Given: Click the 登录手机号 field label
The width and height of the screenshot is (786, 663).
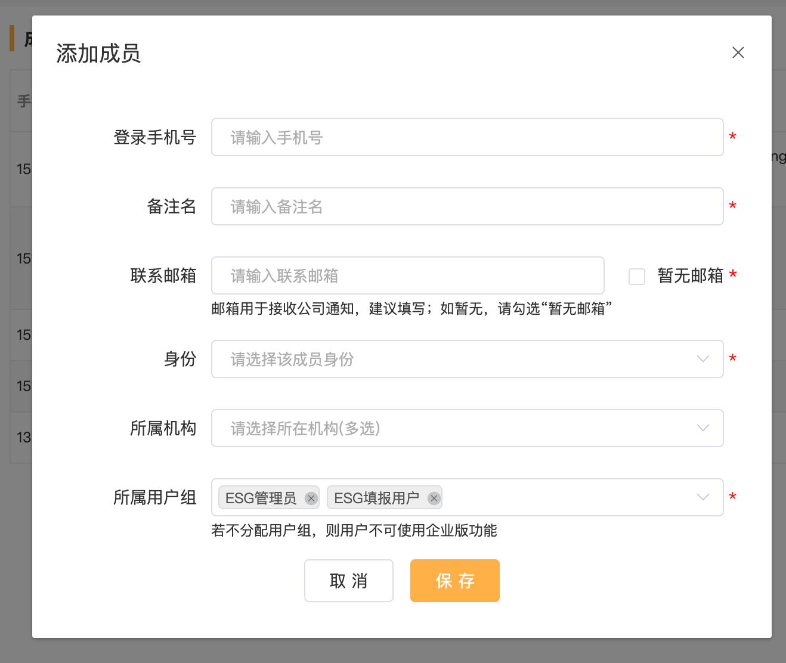Looking at the screenshot, I should [155, 137].
